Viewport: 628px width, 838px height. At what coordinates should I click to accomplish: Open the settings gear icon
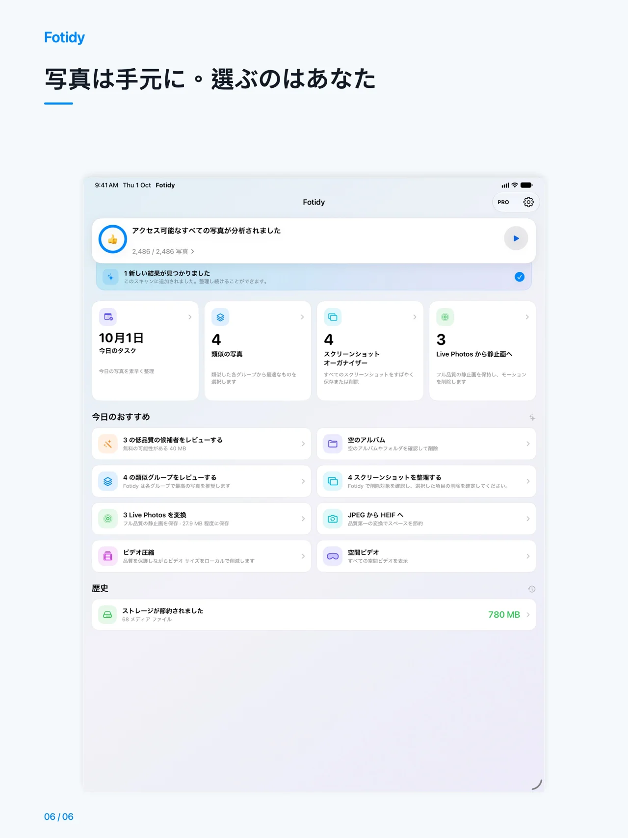[x=528, y=202]
